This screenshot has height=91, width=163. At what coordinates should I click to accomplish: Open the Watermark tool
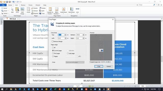63,11
